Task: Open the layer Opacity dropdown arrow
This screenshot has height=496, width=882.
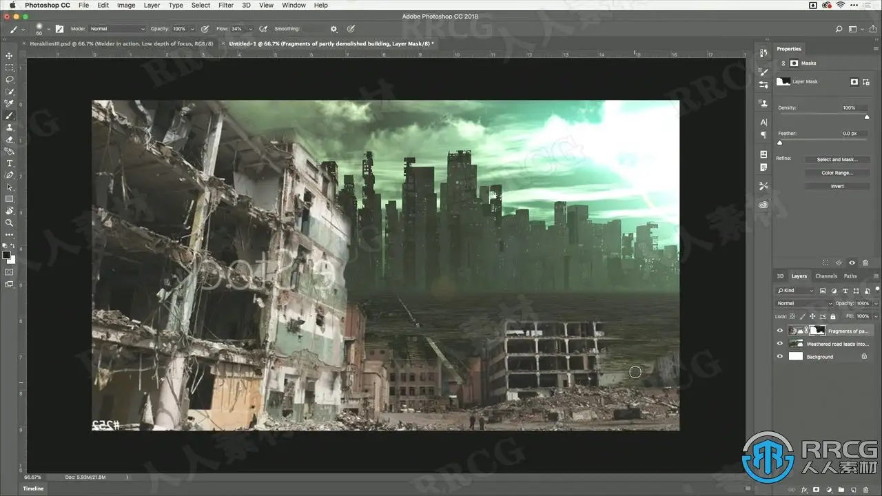Action: tap(876, 303)
